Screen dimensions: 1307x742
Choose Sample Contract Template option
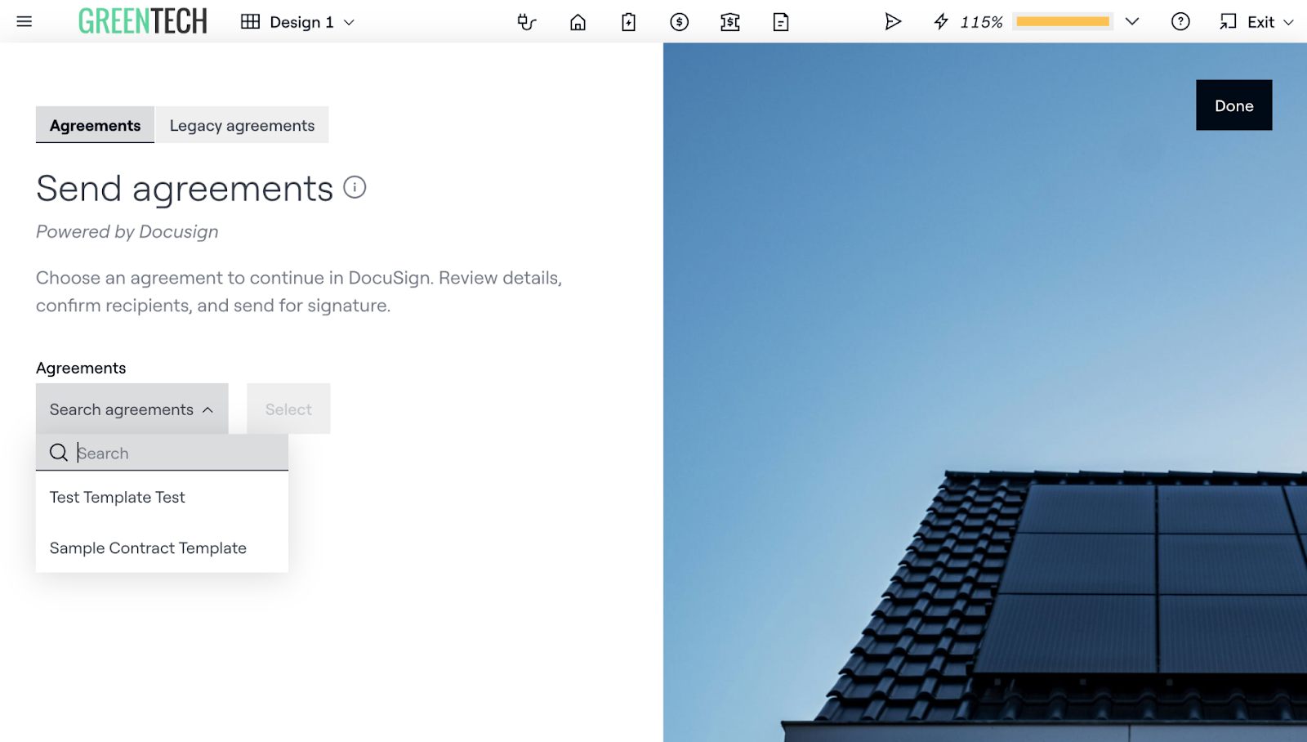tap(148, 548)
